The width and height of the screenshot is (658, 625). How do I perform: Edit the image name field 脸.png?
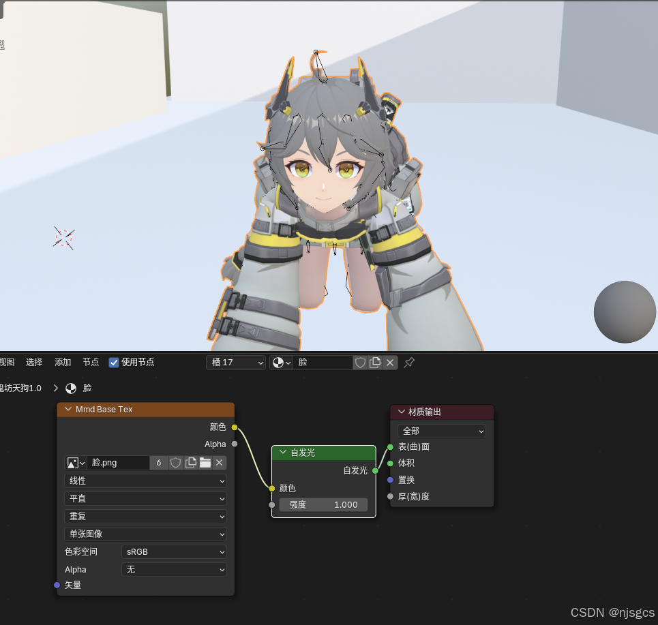point(118,463)
